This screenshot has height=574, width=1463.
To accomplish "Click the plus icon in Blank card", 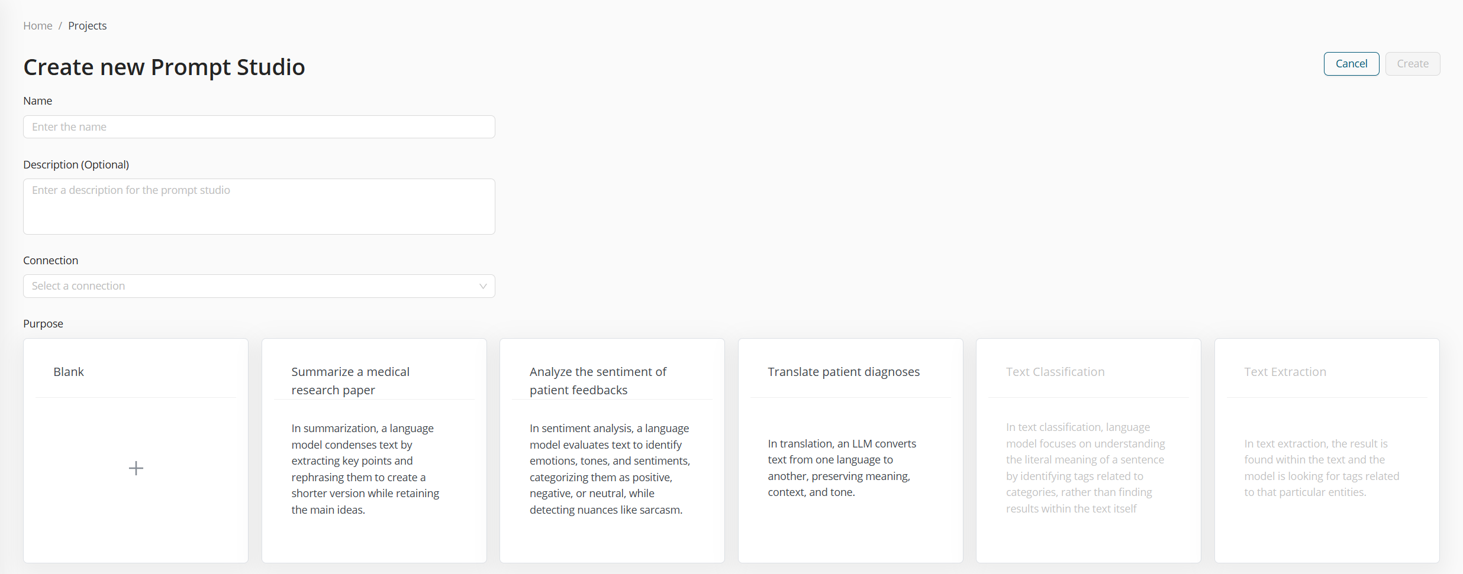I will (x=136, y=468).
